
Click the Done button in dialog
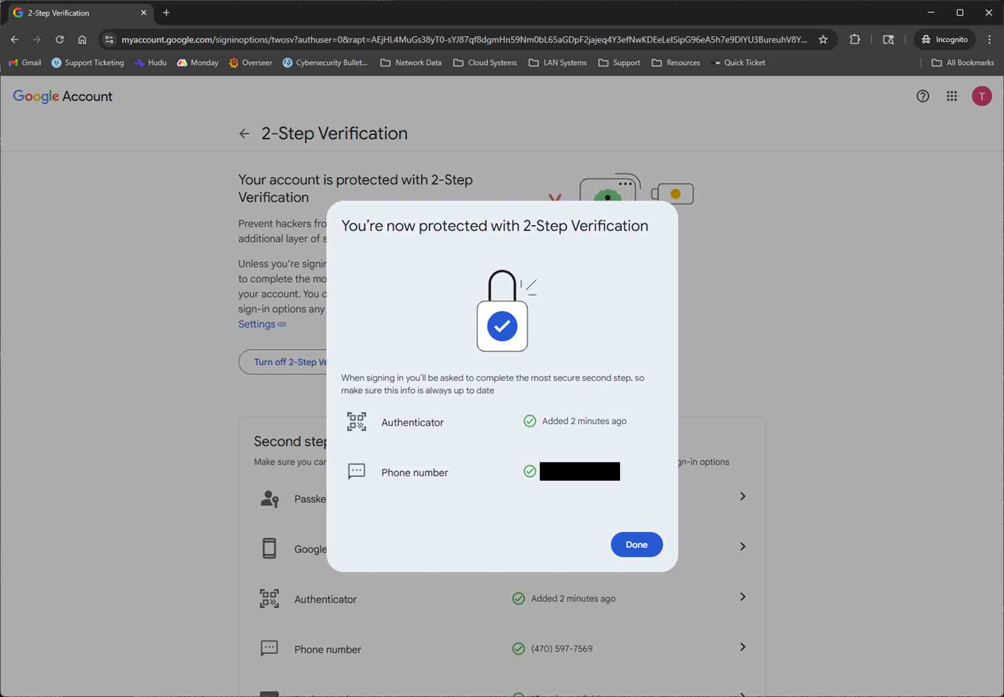(636, 544)
